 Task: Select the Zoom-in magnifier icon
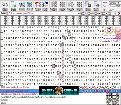22,4
